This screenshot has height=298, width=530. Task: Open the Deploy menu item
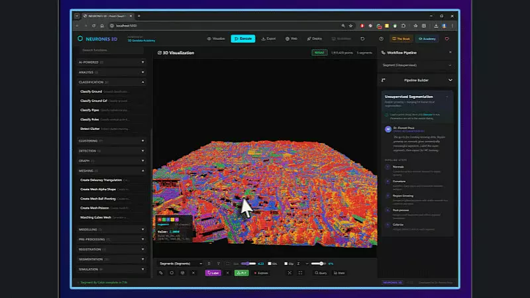(315, 38)
